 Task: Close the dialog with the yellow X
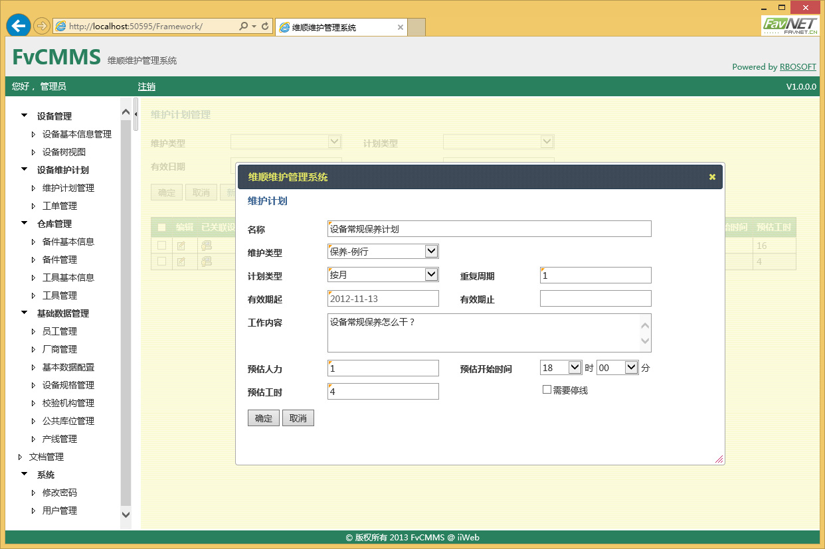[712, 177]
